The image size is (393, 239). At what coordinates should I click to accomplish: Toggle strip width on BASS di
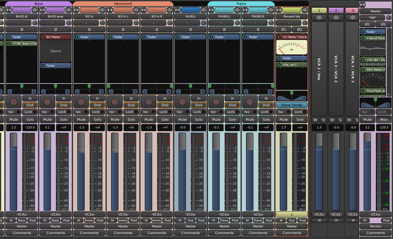(x=9, y=10)
